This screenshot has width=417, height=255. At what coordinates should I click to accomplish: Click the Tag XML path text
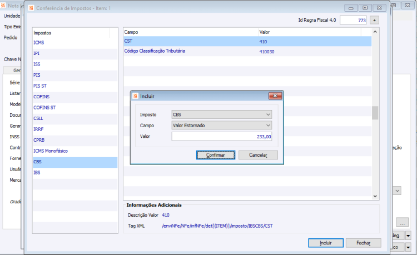click(217, 226)
